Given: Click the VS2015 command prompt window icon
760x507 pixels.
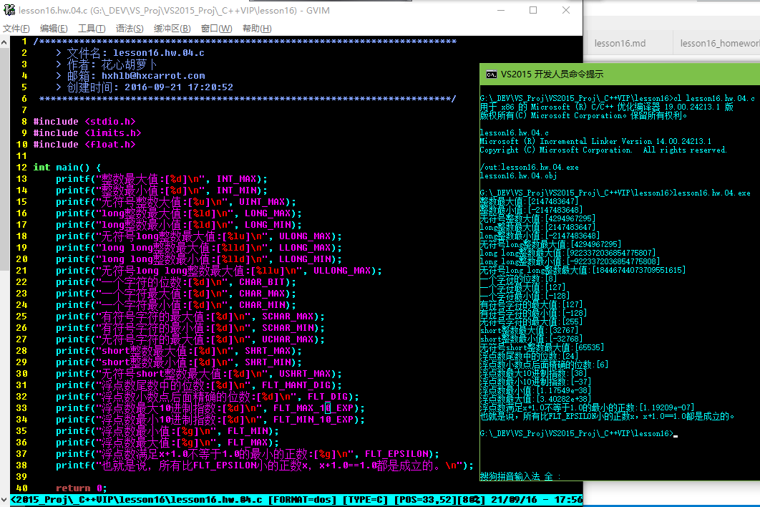Looking at the screenshot, I should (491, 74).
